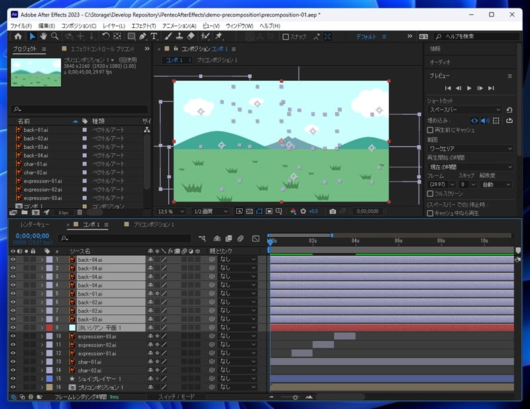530x409 pixels.
Task: Enable the スナップ checkbox
Action: (286, 36)
